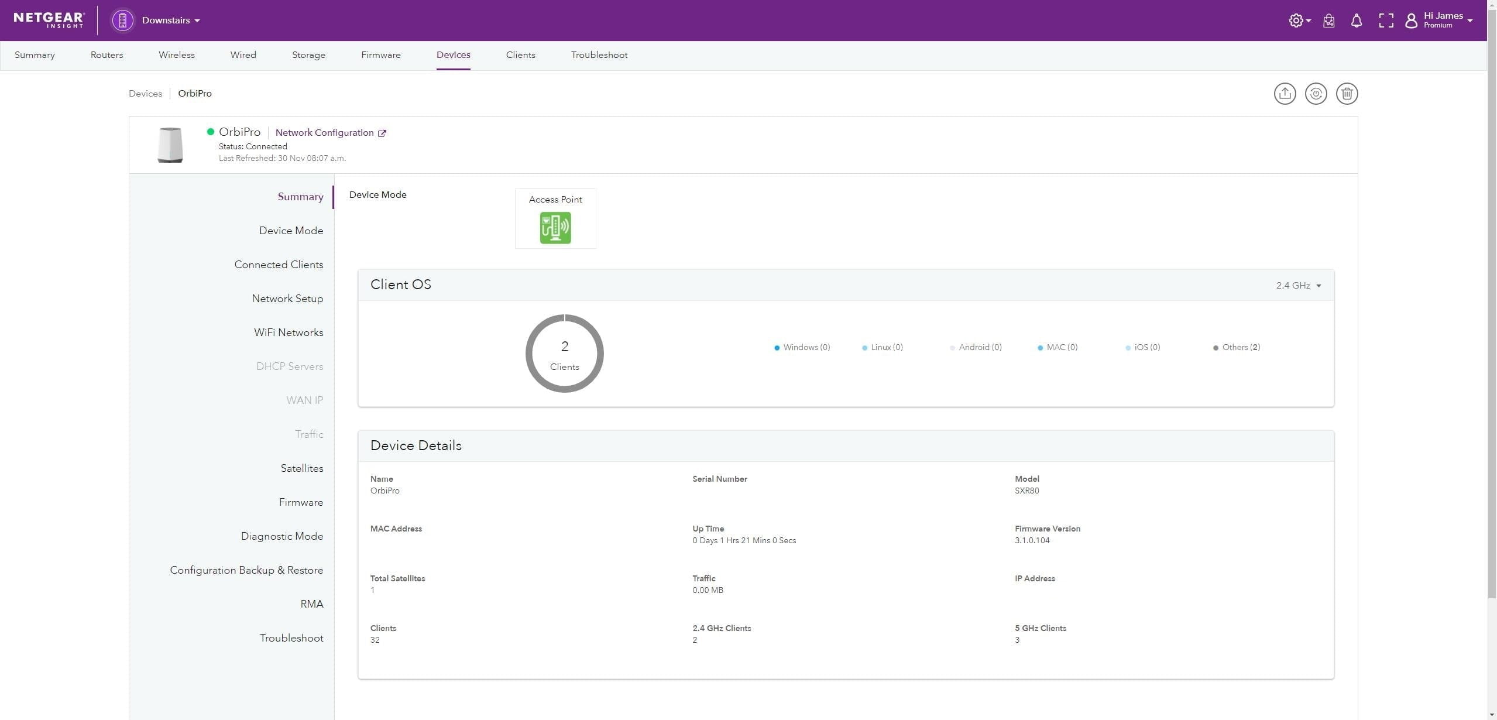
Task: Click the green Access Point mode icon
Action: (x=555, y=228)
